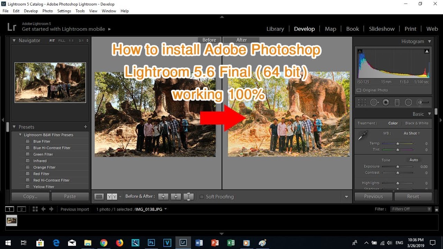Toggle the Original Photo checkbox

(x=359, y=90)
